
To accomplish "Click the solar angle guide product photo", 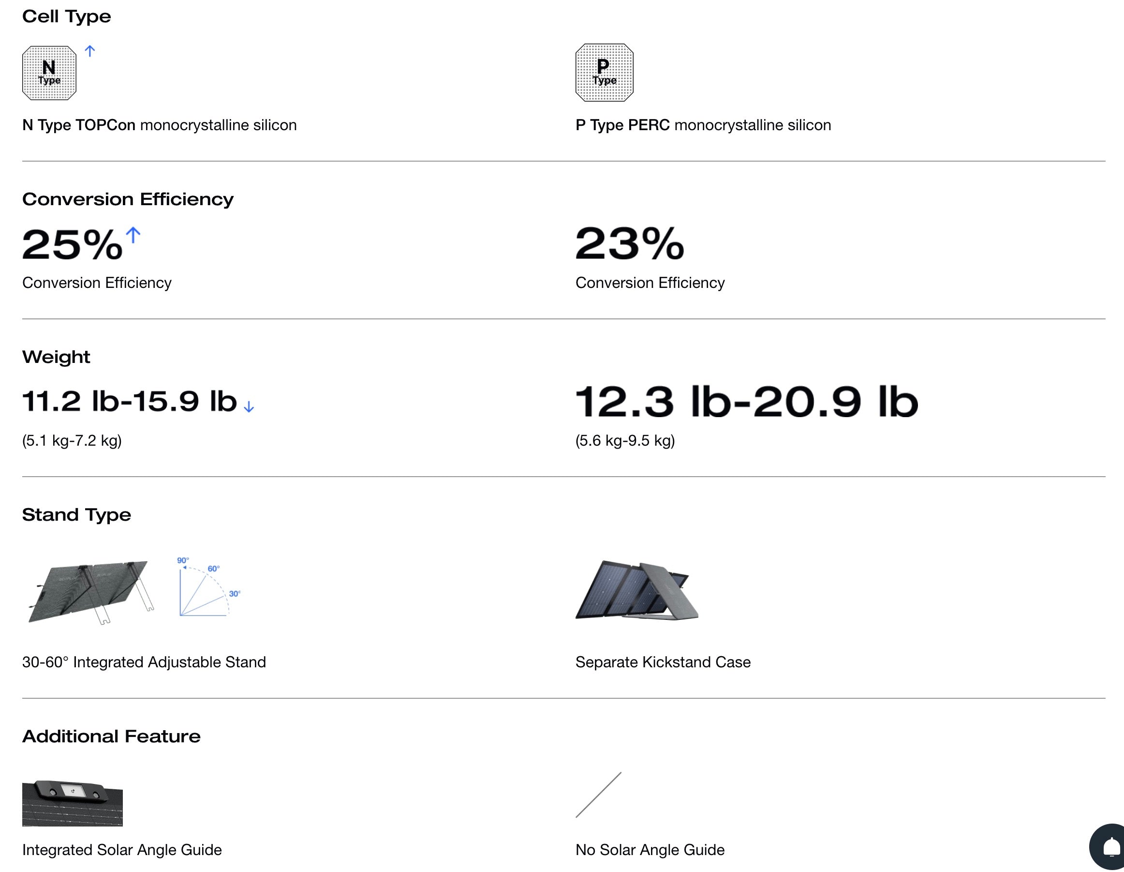I will pyautogui.click(x=73, y=803).
